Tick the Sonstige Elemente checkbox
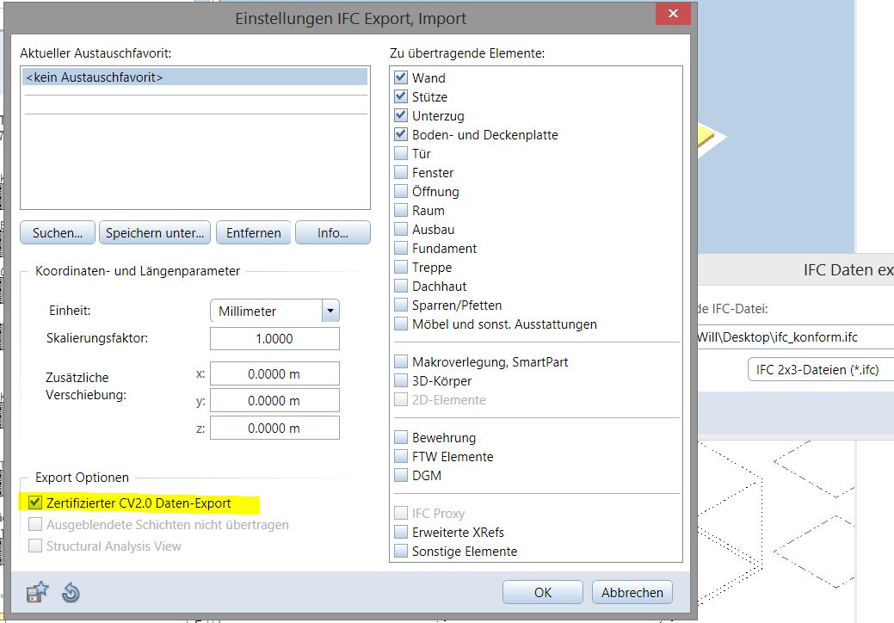The width and height of the screenshot is (894, 623). pos(401,552)
